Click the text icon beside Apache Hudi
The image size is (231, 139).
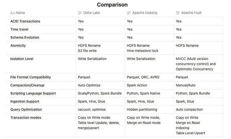[x=178, y=13]
